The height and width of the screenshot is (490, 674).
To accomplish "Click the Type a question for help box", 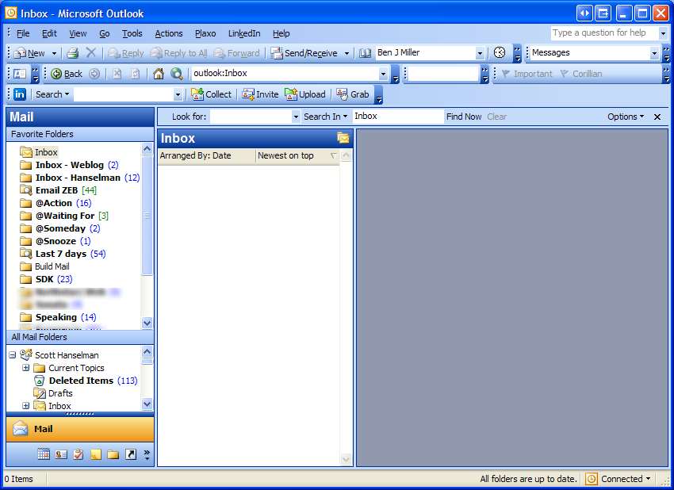I will tap(604, 33).
